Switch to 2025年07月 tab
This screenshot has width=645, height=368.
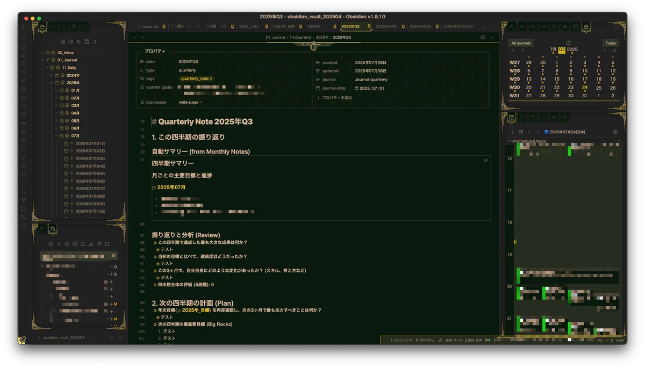coord(386,26)
